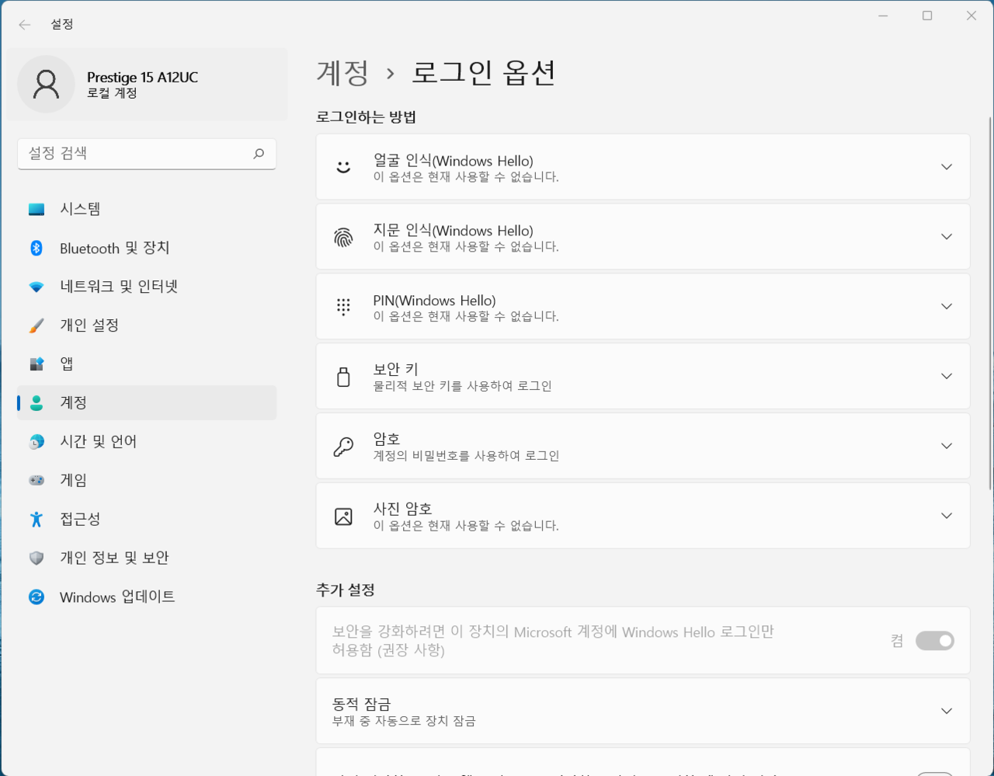Click the vertical scrollbar on the right edge
994x776 pixels.
tap(989, 303)
